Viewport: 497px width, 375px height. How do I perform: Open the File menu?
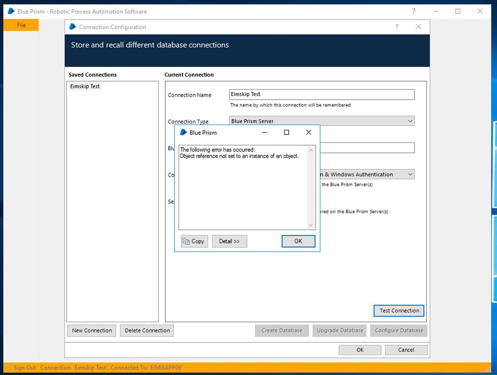coord(21,25)
